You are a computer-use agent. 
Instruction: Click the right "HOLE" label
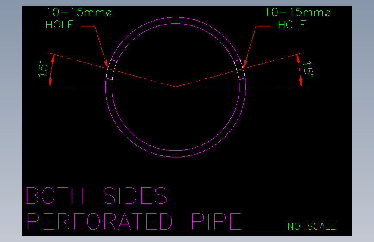tap(292, 25)
